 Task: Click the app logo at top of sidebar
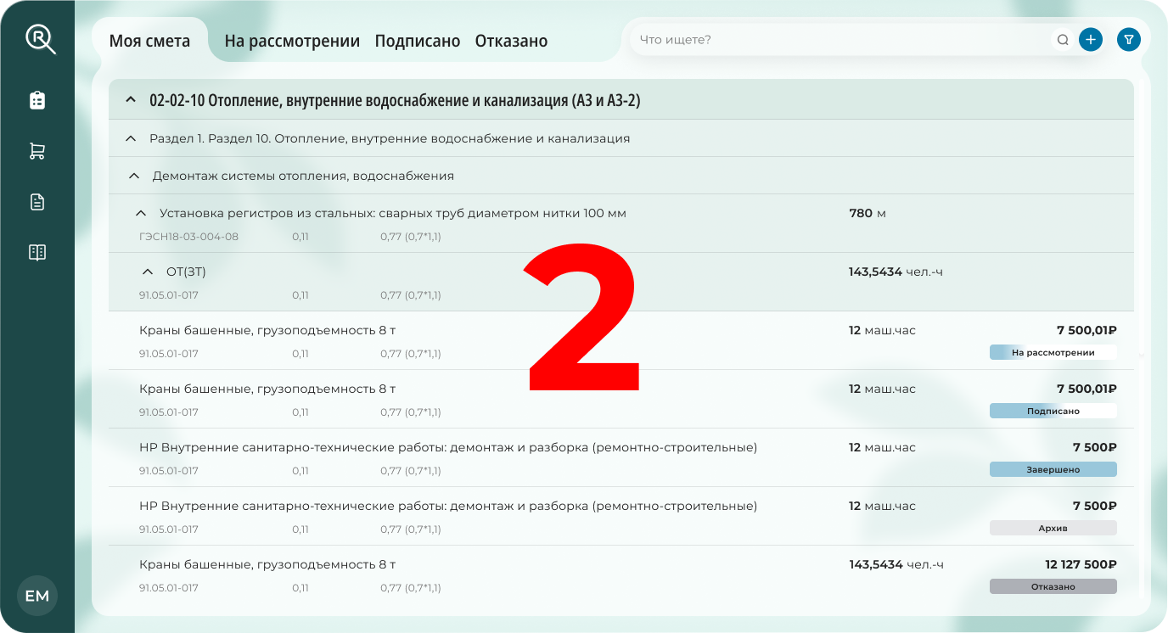point(37,38)
